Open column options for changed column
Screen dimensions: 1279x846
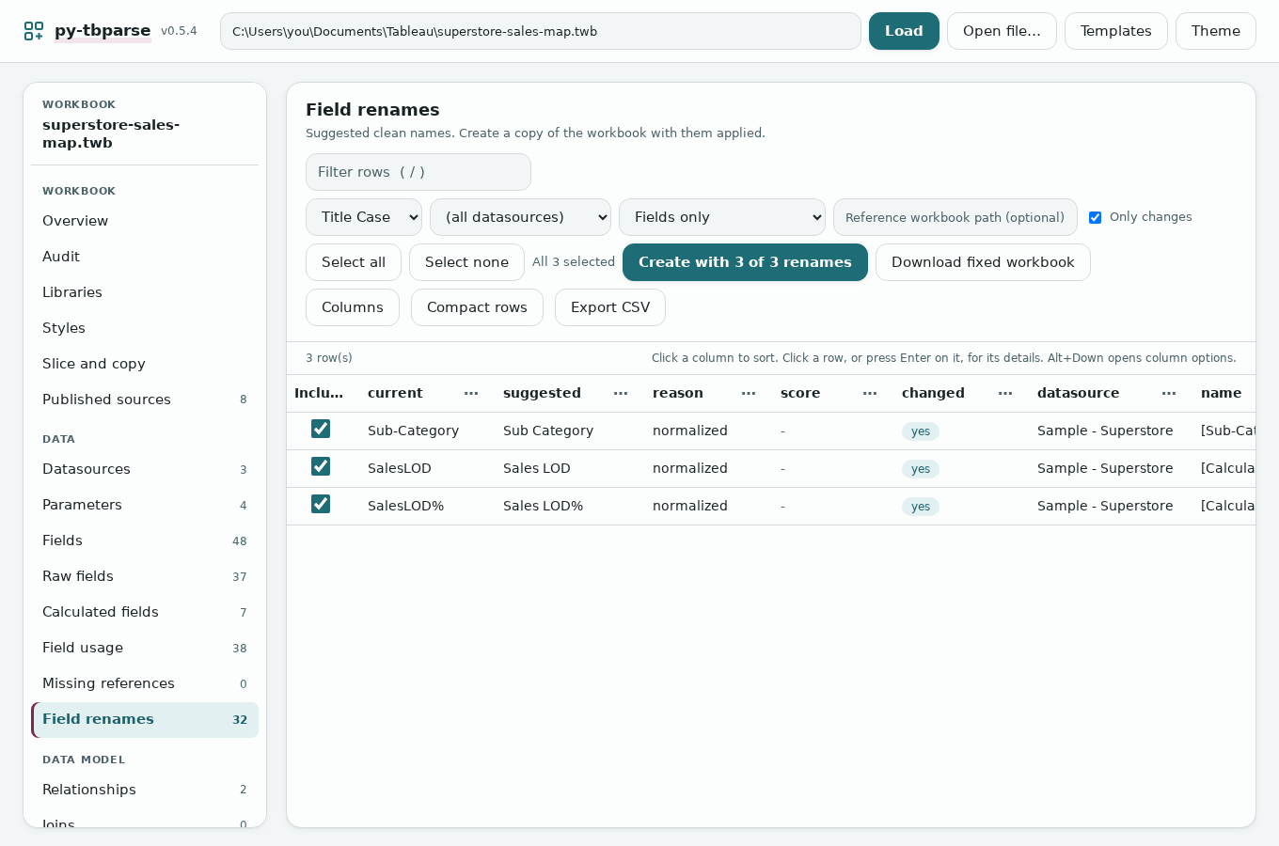tap(1005, 393)
